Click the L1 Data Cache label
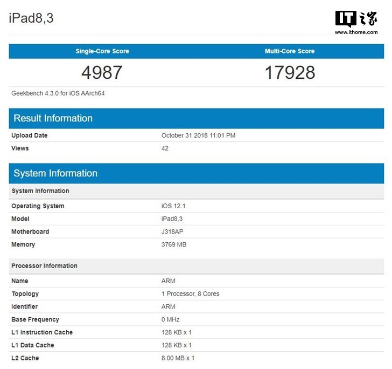 [x=33, y=345]
